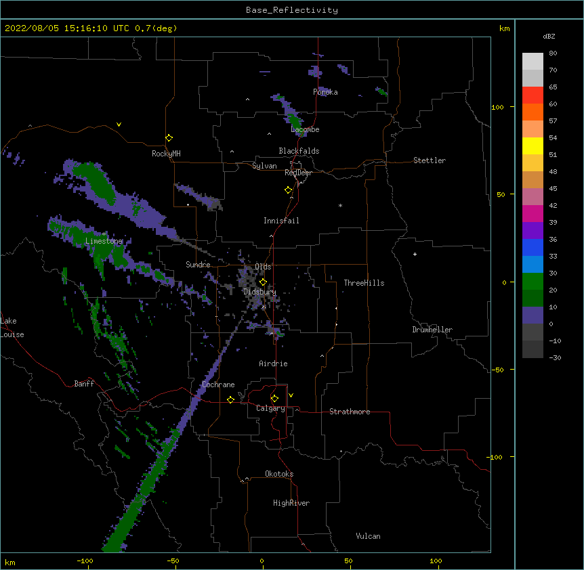584x570 pixels.
Task: Click the yellow marker near RockyMH
Action: coord(169,137)
